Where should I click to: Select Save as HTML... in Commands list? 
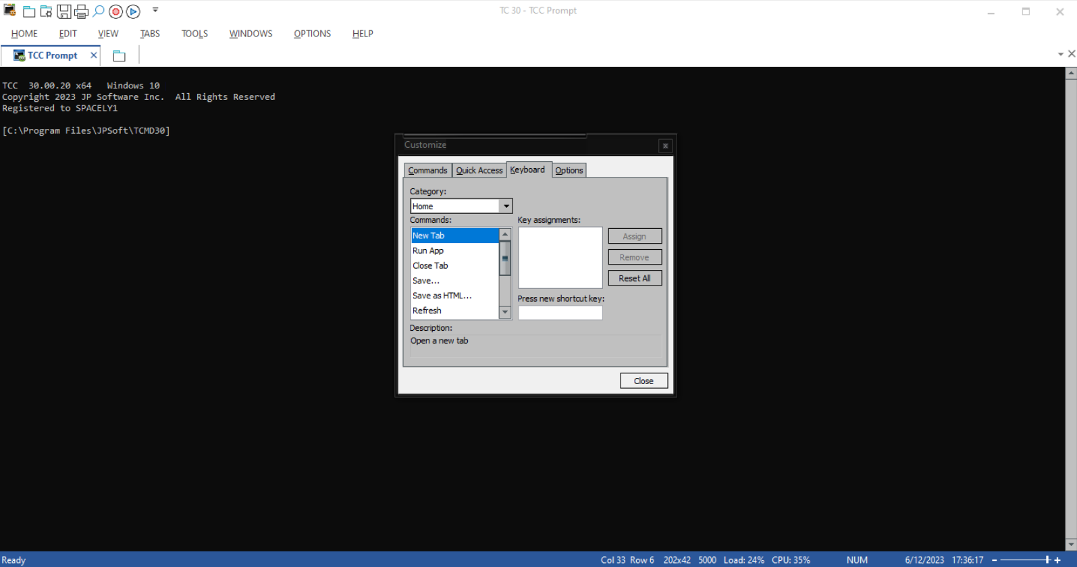click(x=454, y=296)
